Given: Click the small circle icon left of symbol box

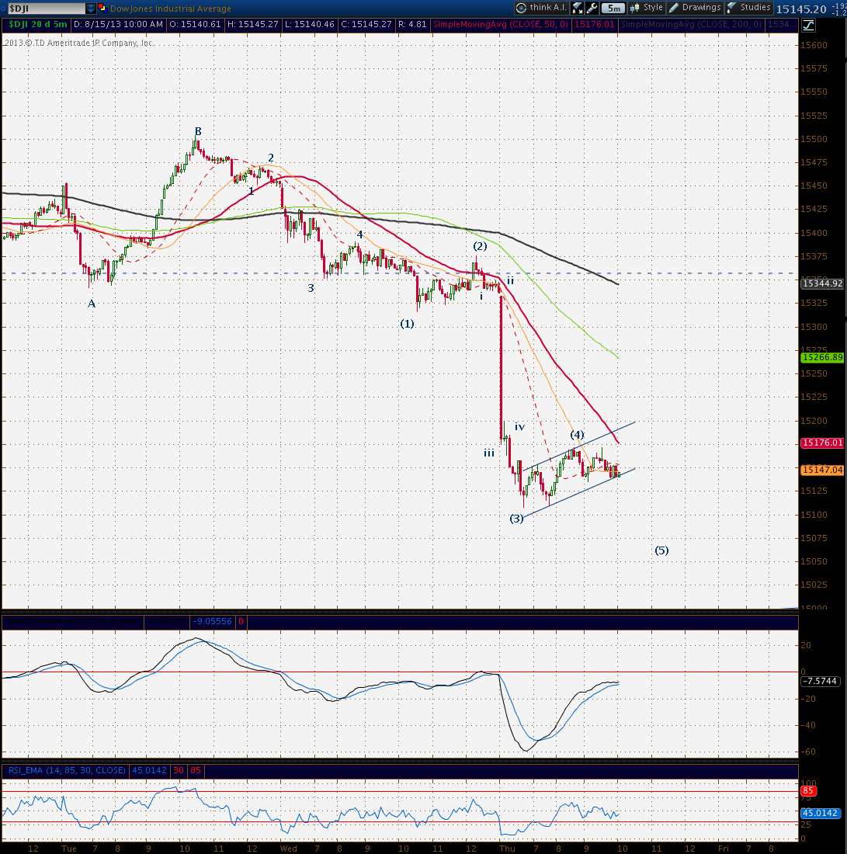Looking at the screenshot, I should (3, 9).
